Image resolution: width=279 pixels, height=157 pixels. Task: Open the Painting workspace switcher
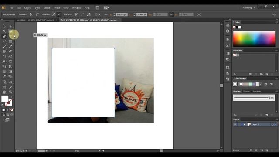click(248, 8)
